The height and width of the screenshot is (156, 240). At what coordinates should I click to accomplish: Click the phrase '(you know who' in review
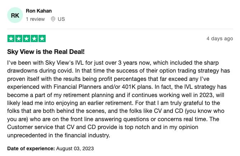[204, 111]
